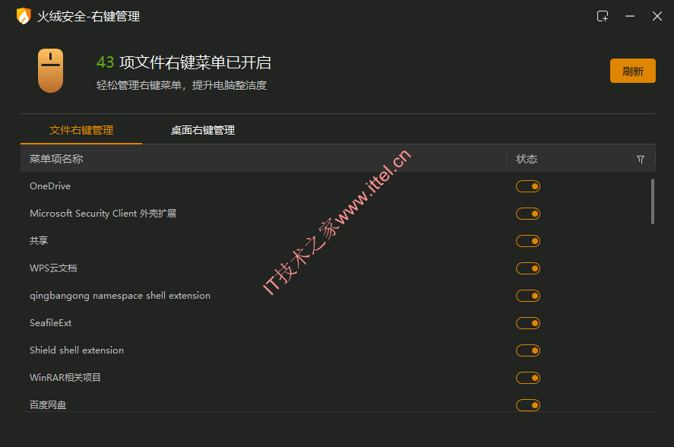This screenshot has height=447, width=674.
Task: Select the Microsoft Security Client 外壳扩展 text
Action: tap(103, 214)
